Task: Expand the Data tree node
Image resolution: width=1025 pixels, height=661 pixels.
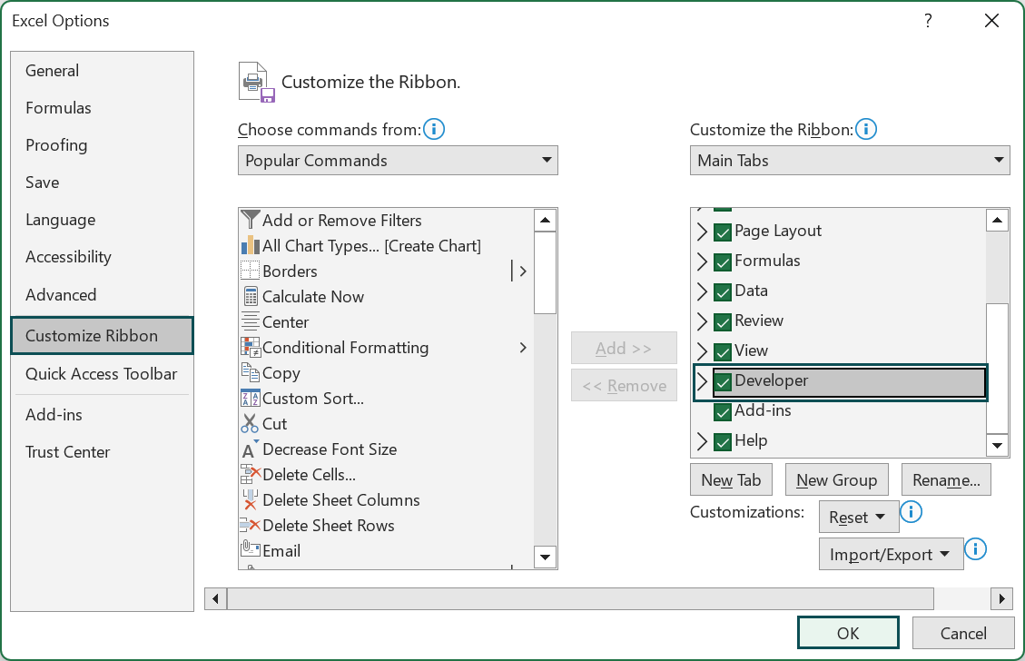Action: [x=702, y=291]
